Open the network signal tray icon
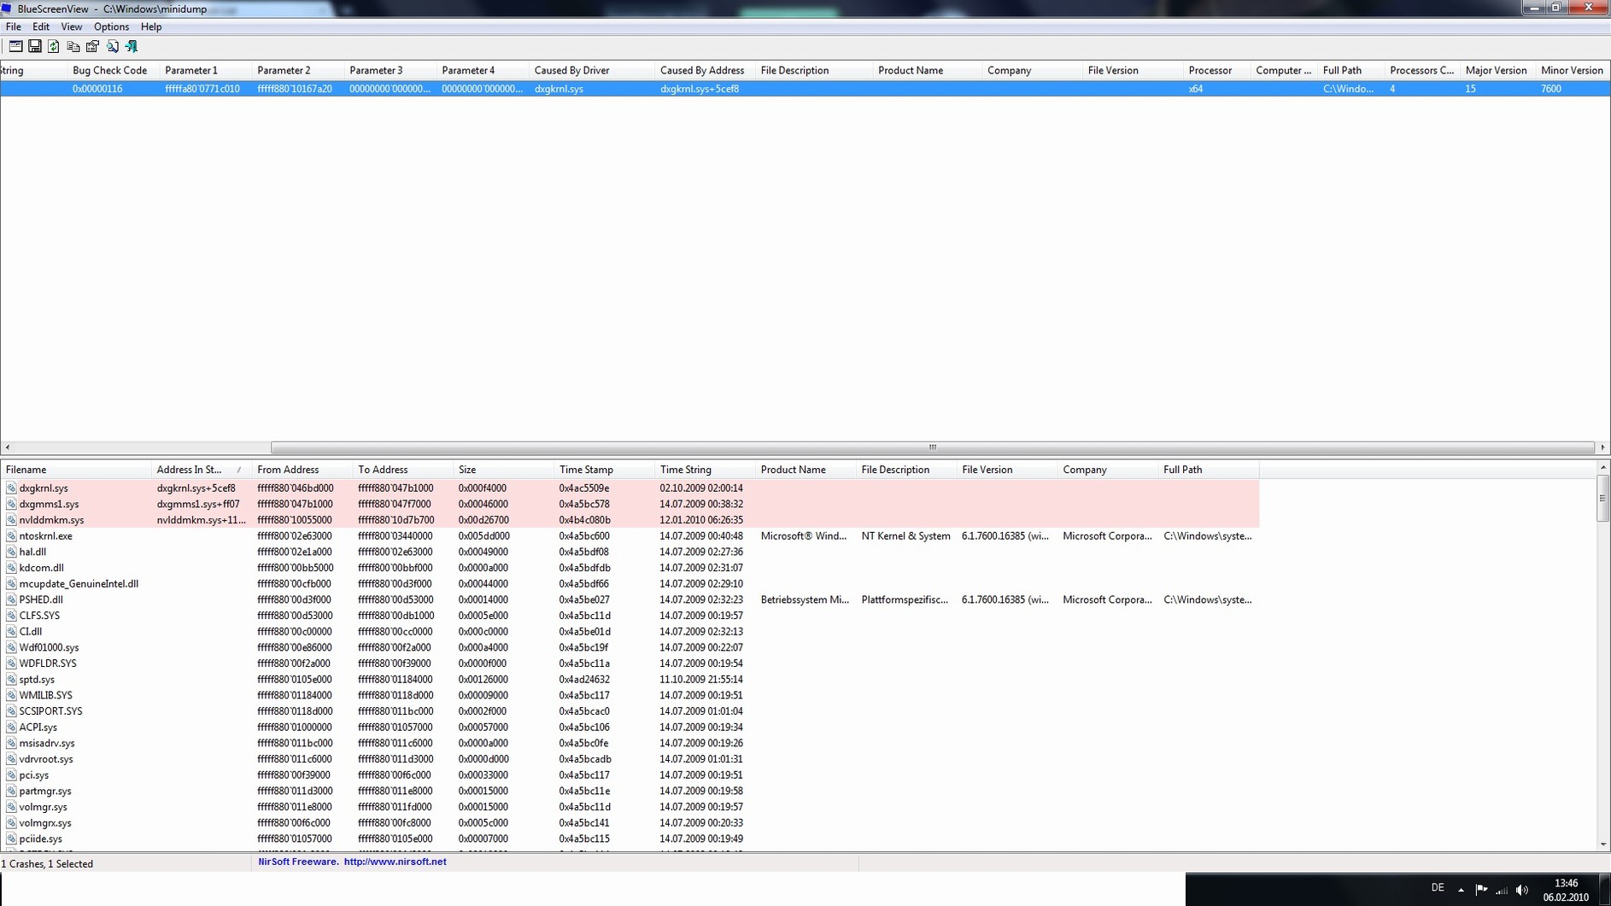This screenshot has width=1611, height=906. [x=1502, y=890]
